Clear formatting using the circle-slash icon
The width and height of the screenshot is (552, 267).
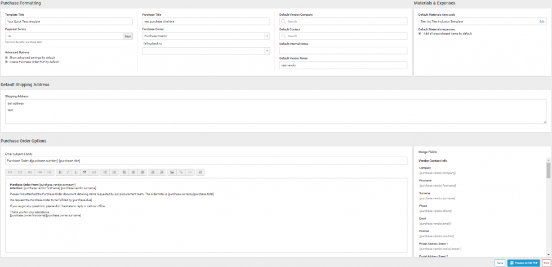coord(201,172)
